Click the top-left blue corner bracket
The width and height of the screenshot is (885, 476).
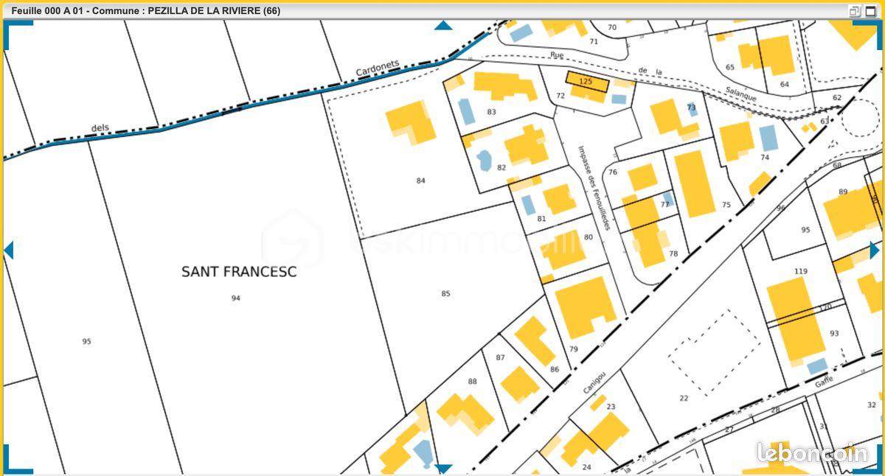click(15, 29)
